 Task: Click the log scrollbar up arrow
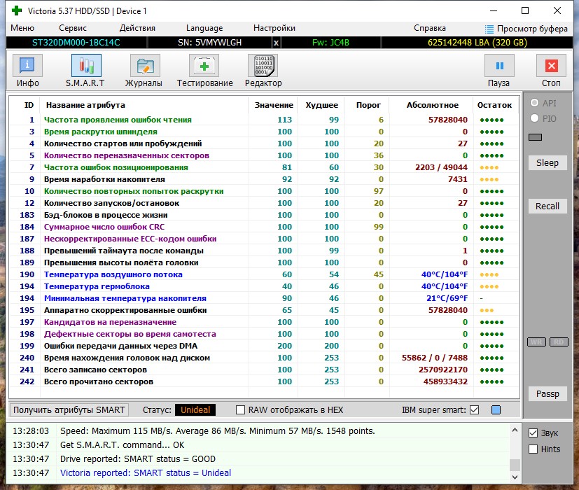[x=515, y=430]
